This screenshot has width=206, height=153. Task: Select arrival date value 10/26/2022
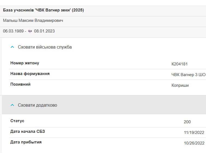[194, 143]
